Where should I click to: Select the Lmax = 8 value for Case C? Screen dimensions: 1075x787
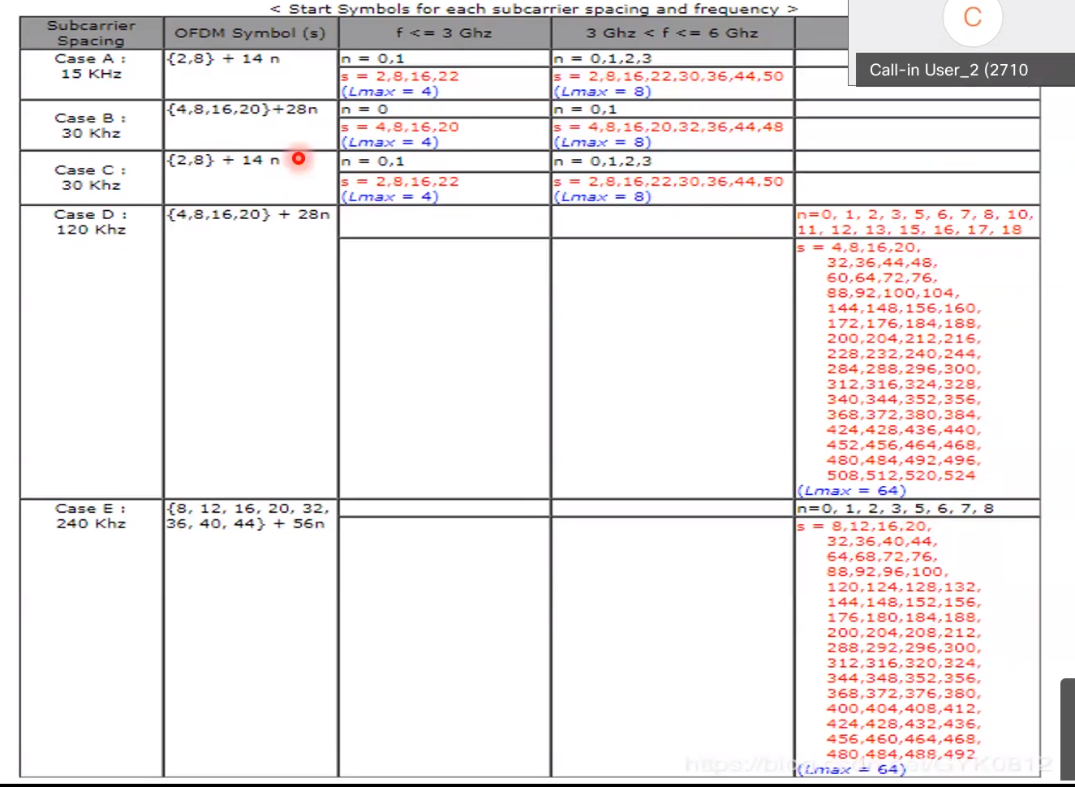point(601,196)
